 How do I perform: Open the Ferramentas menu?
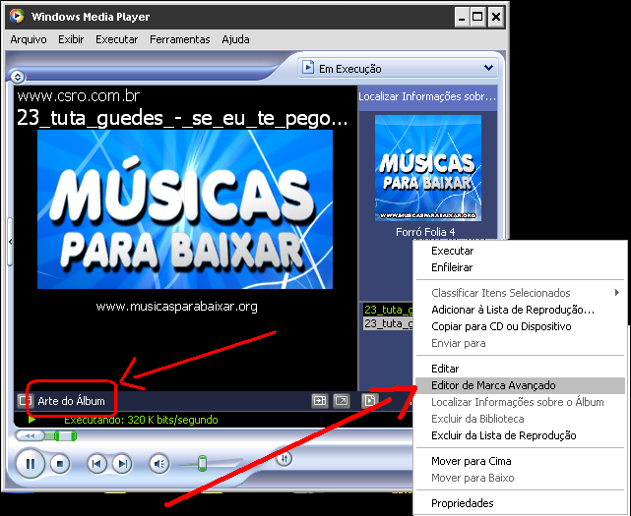coord(179,39)
